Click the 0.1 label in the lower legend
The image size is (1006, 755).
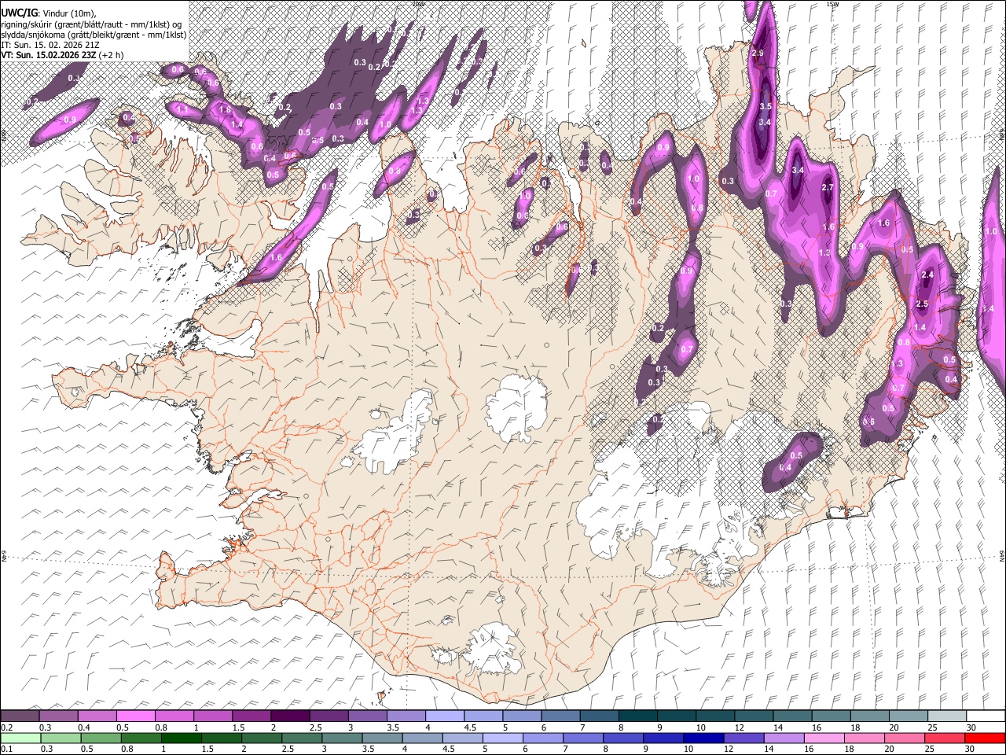[x=6, y=749]
